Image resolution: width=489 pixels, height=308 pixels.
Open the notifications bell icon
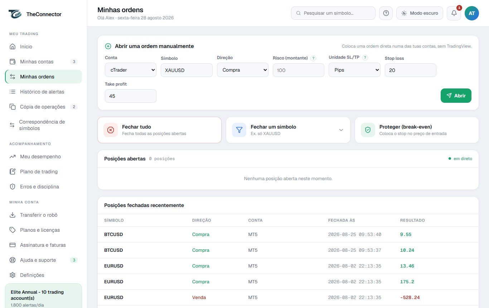[454, 13]
